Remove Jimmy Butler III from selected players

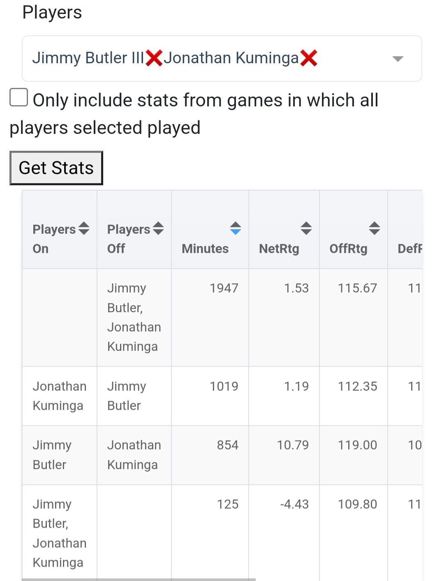click(154, 58)
